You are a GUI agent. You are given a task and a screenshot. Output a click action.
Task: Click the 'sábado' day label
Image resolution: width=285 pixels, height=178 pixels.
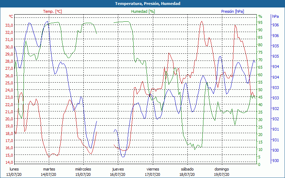click(187, 169)
